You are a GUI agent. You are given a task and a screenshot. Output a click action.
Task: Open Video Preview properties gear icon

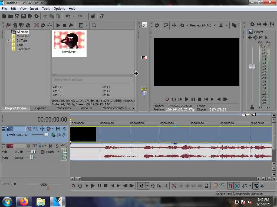pos(157,25)
